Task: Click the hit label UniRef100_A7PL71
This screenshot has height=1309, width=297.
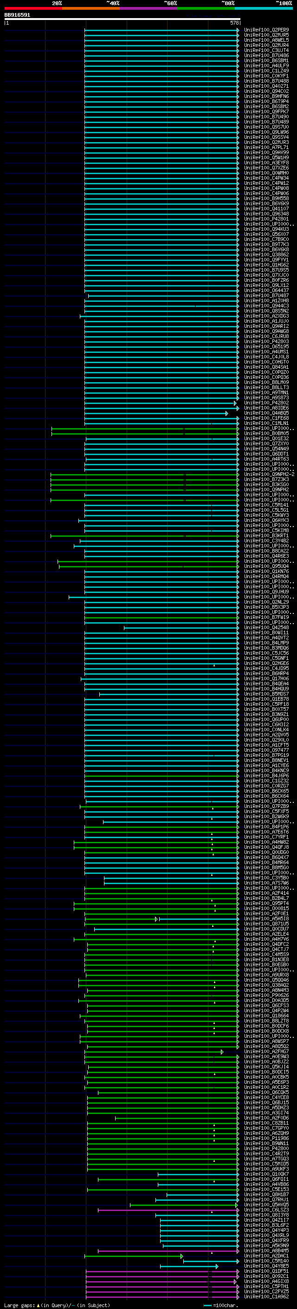Action: coord(266,147)
